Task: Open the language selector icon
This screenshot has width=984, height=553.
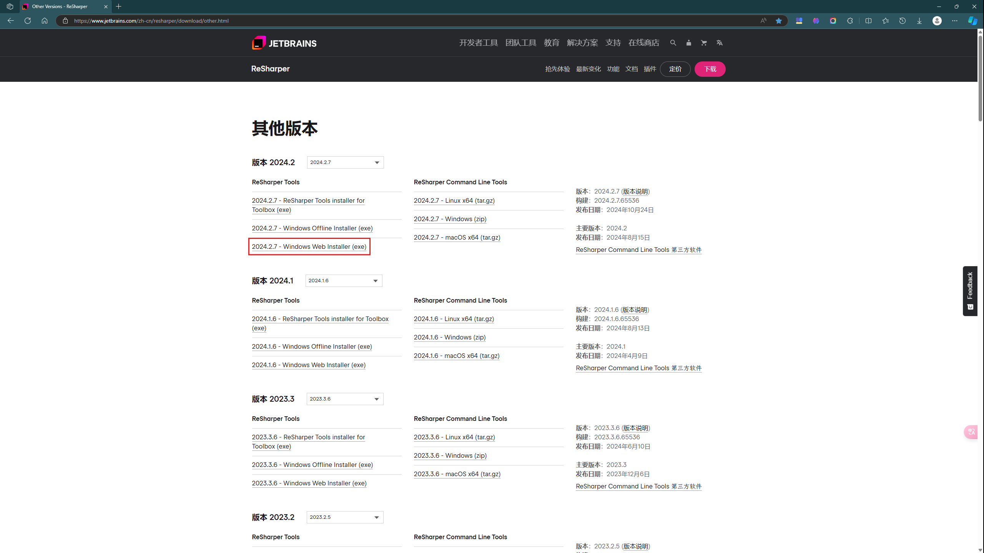Action: pos(720,43)
